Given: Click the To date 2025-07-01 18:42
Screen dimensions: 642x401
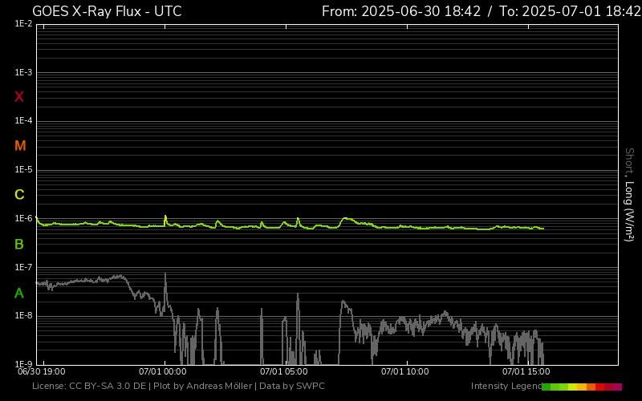Looking at the screenshot, I should (570, 11).
